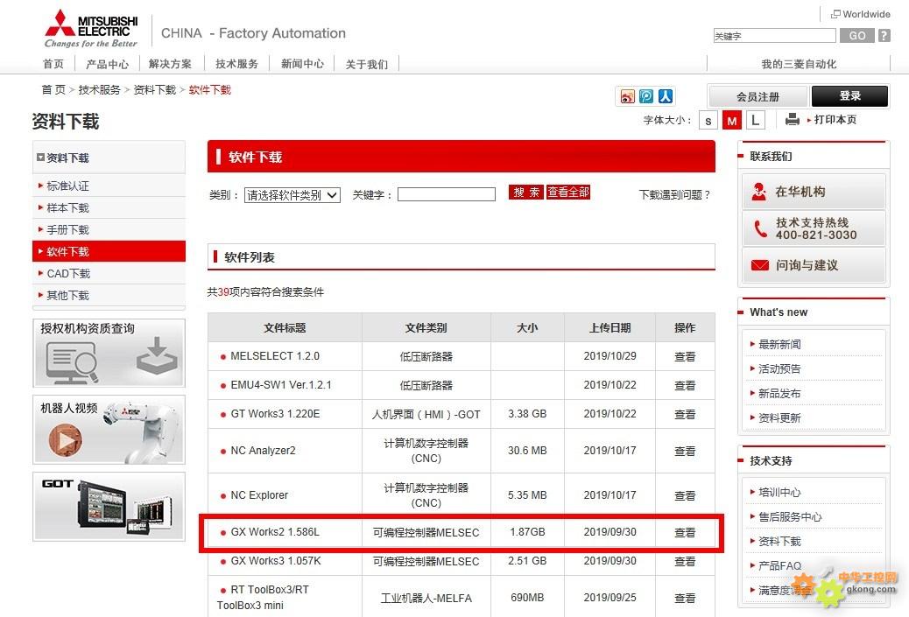Open 最新新闻 under What's new
This screenshot has width=909, height=617.
tap(779, 344)
